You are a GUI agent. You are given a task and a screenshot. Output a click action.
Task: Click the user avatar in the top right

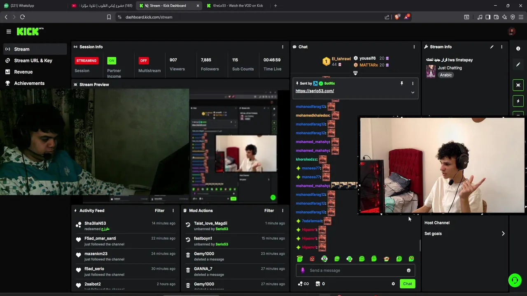coord(512,31)
